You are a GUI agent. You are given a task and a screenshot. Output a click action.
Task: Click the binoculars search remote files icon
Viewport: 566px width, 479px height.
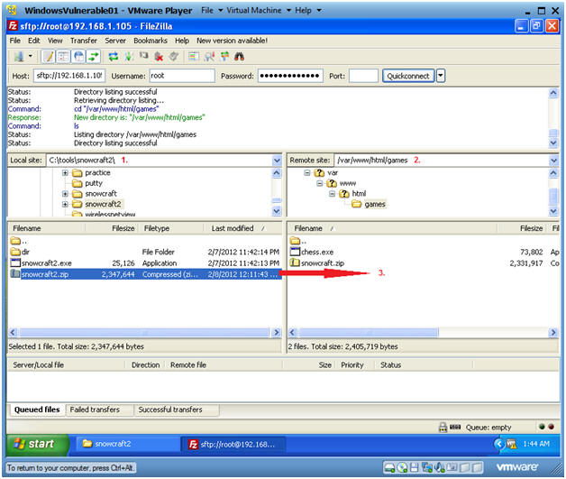pyautogui.click(x=239, y=56)
